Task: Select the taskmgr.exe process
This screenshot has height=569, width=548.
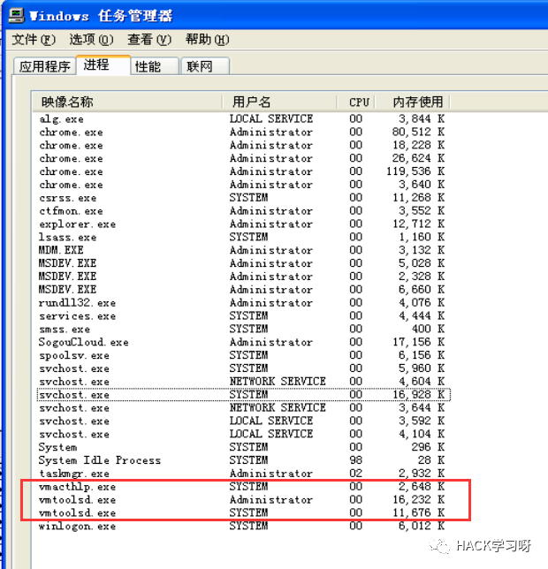Action: tap(243, 473)
